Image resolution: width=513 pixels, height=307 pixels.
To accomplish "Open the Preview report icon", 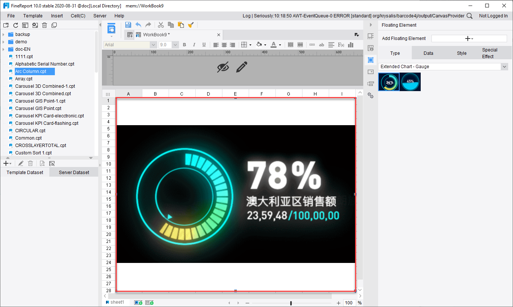I will click(112, 29).
